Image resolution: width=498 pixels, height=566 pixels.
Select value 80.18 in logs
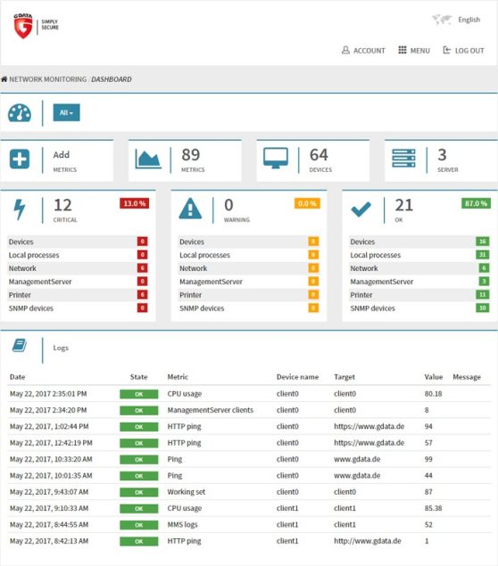pyautogui.click(x=434, y=394)
